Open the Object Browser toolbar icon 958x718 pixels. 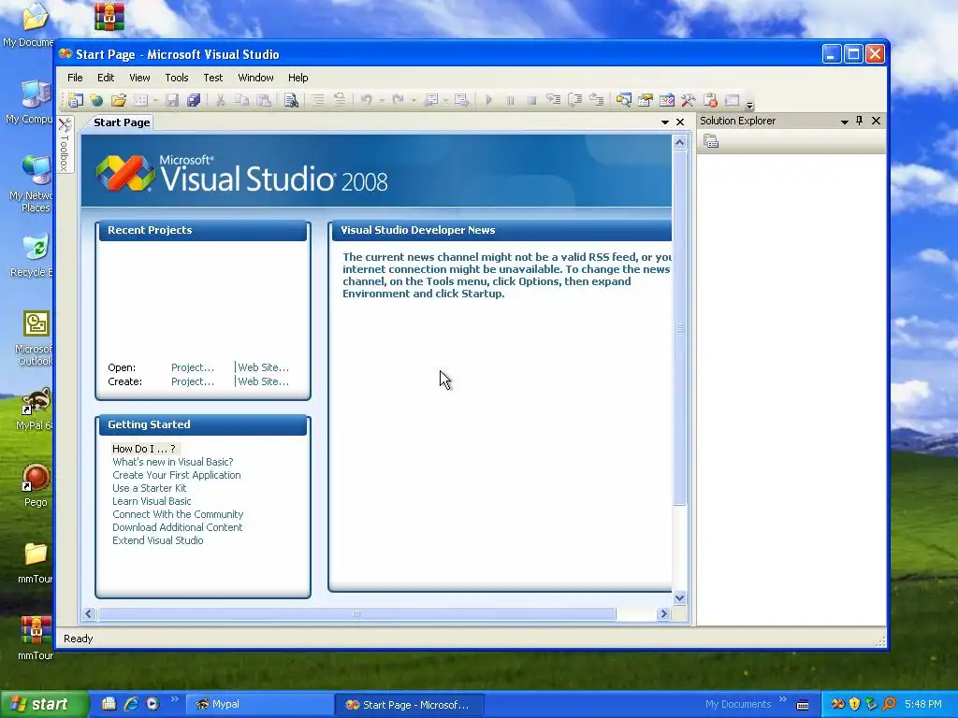point(666,100)
